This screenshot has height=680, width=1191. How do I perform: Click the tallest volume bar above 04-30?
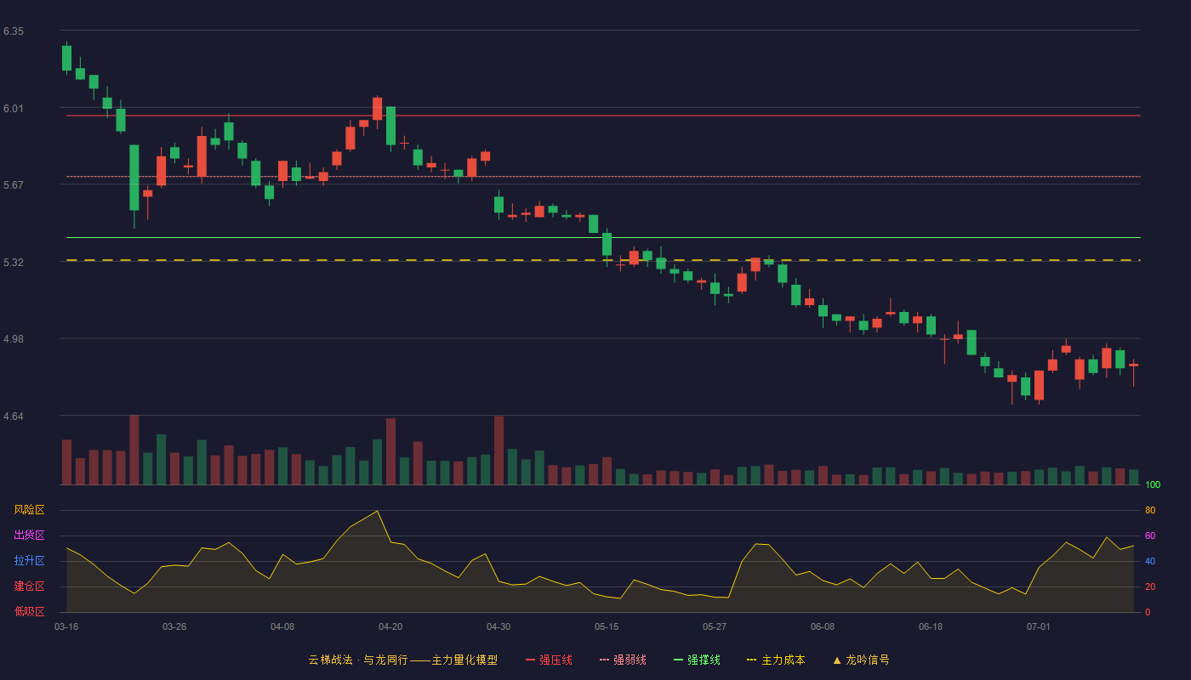(499, 450)
